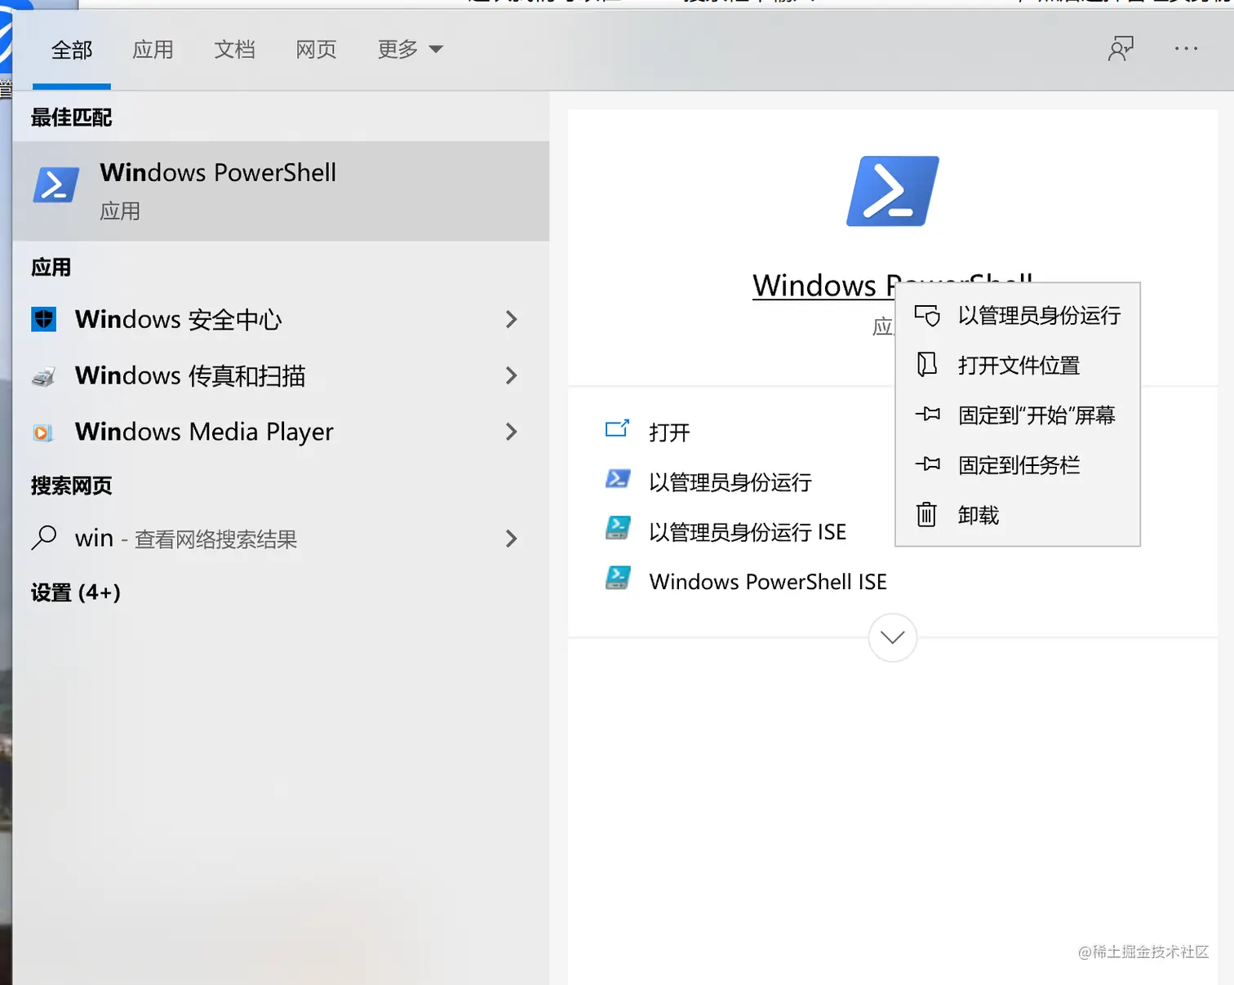Switch to the 文档 search tab

click(235, 50)
